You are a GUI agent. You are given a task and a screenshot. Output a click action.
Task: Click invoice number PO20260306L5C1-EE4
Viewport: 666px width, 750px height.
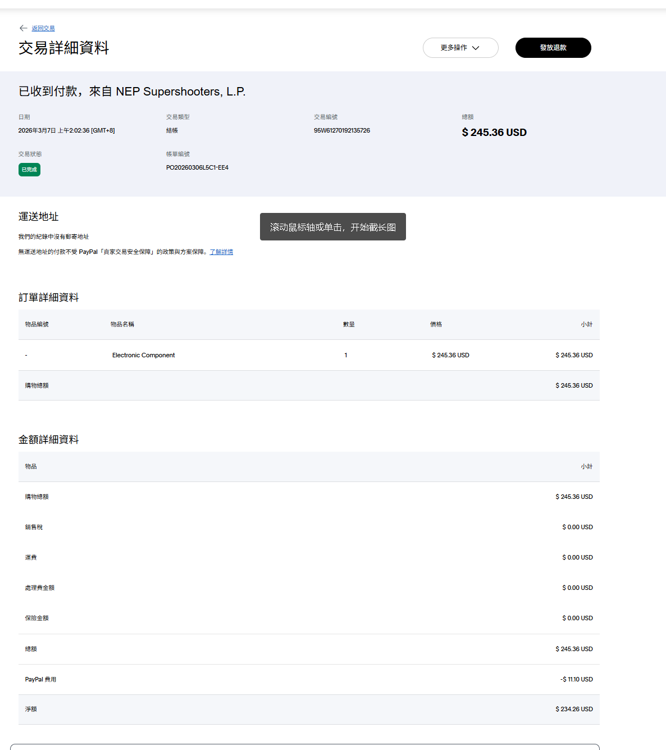tap(197, 167)
